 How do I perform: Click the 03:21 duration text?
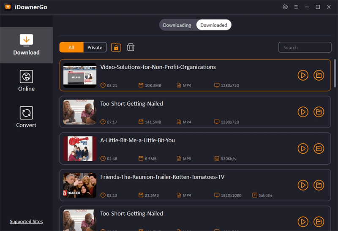point(112,85)
